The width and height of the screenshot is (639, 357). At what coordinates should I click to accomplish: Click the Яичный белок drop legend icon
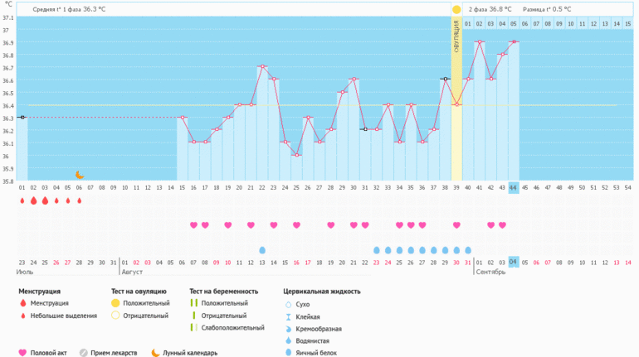(287, 352)
